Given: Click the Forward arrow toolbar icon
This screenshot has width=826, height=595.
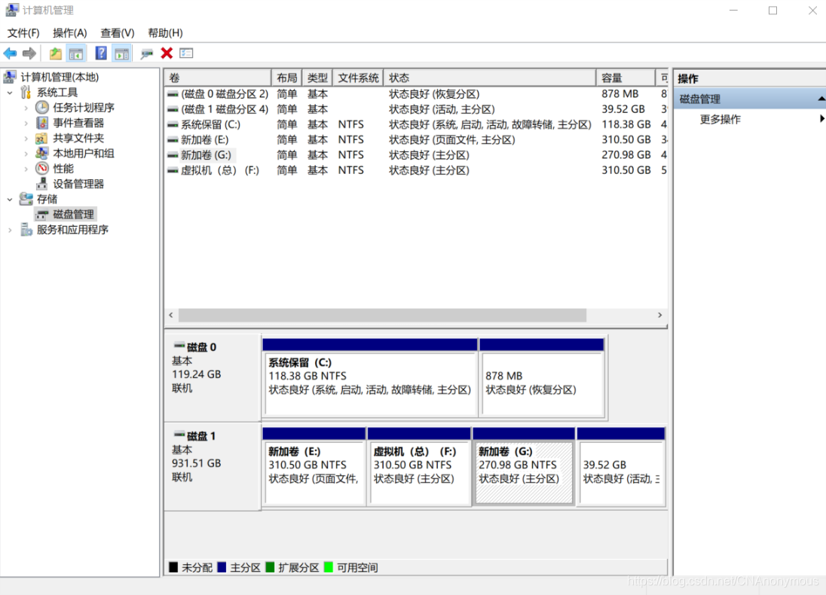Looking at the screenshot, I should pyautogui.click(x=29, y=53).
